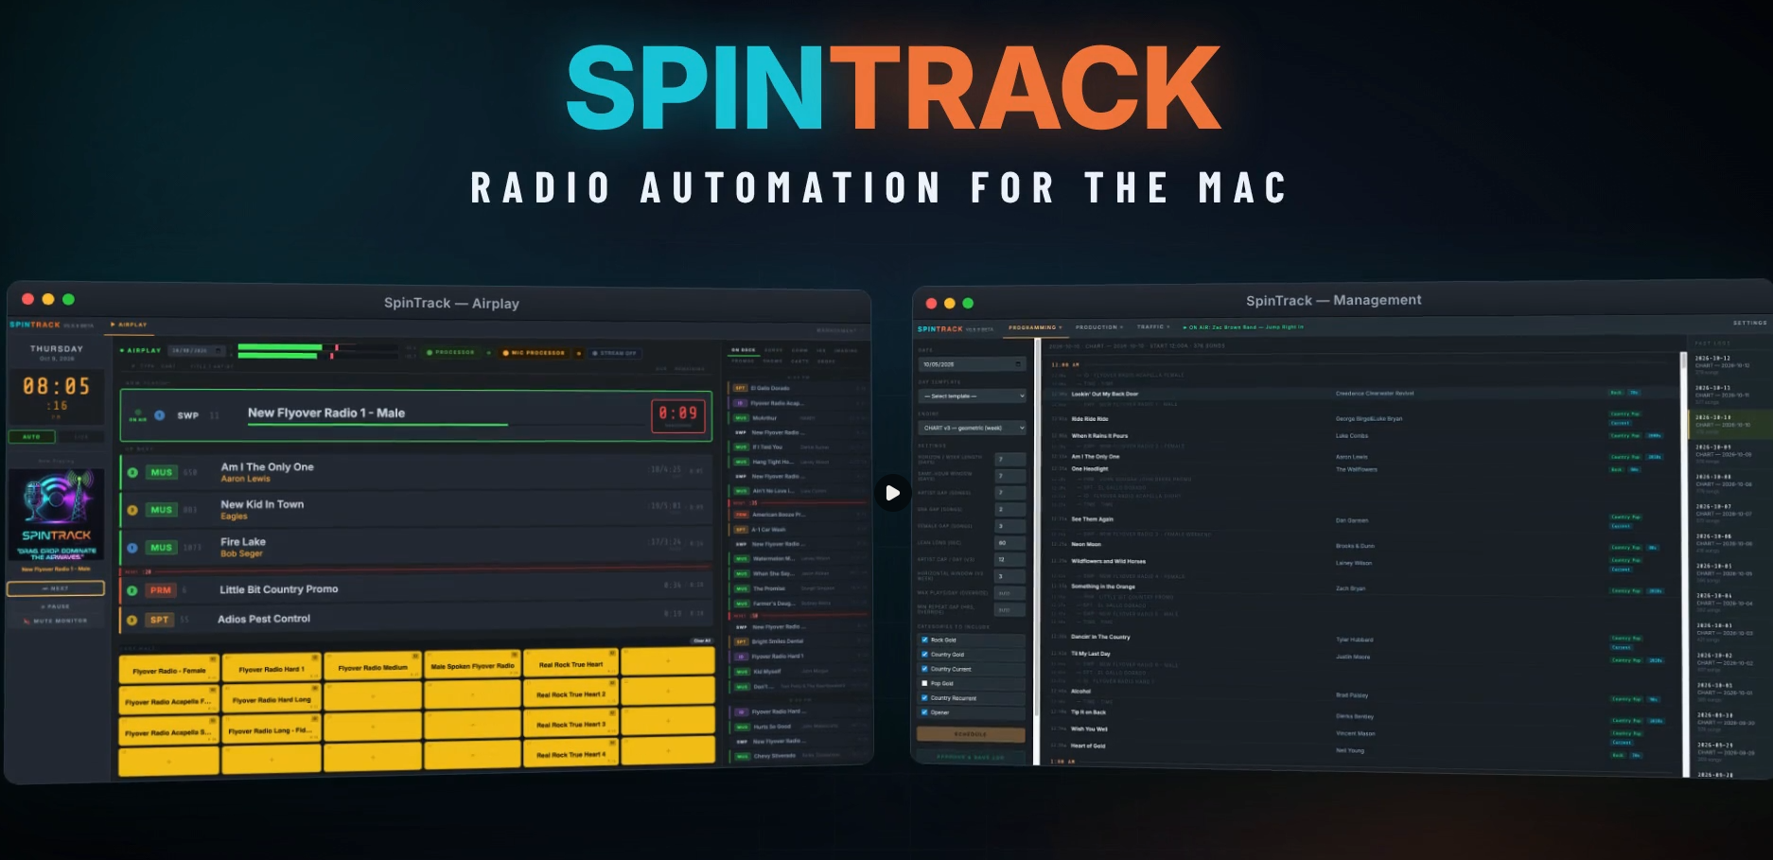Click the SPT badge for Adios Pest Control
Viewport: 1773px width, 860px height.
pos(160,621)
